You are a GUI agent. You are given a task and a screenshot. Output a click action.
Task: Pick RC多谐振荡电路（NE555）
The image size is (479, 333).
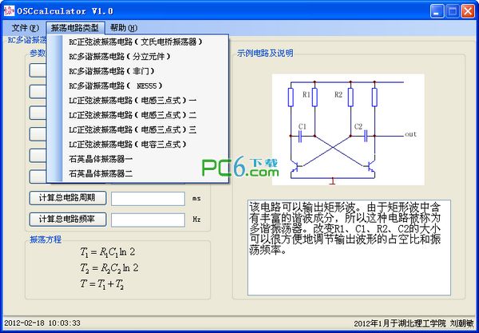pyautogui.click(x=115, y=85)
